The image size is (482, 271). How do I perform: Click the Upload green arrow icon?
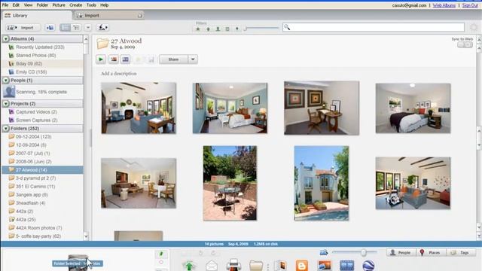(x=189, y=265)
